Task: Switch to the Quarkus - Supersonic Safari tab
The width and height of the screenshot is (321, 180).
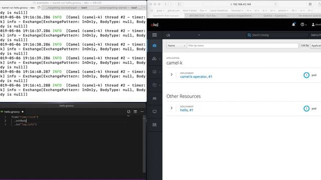Action: pos(275,15)
